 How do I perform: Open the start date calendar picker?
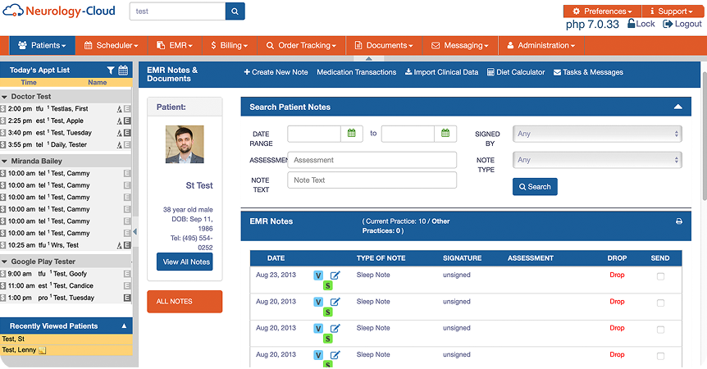click(352, 134)
